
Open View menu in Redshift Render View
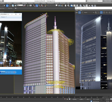81,10
